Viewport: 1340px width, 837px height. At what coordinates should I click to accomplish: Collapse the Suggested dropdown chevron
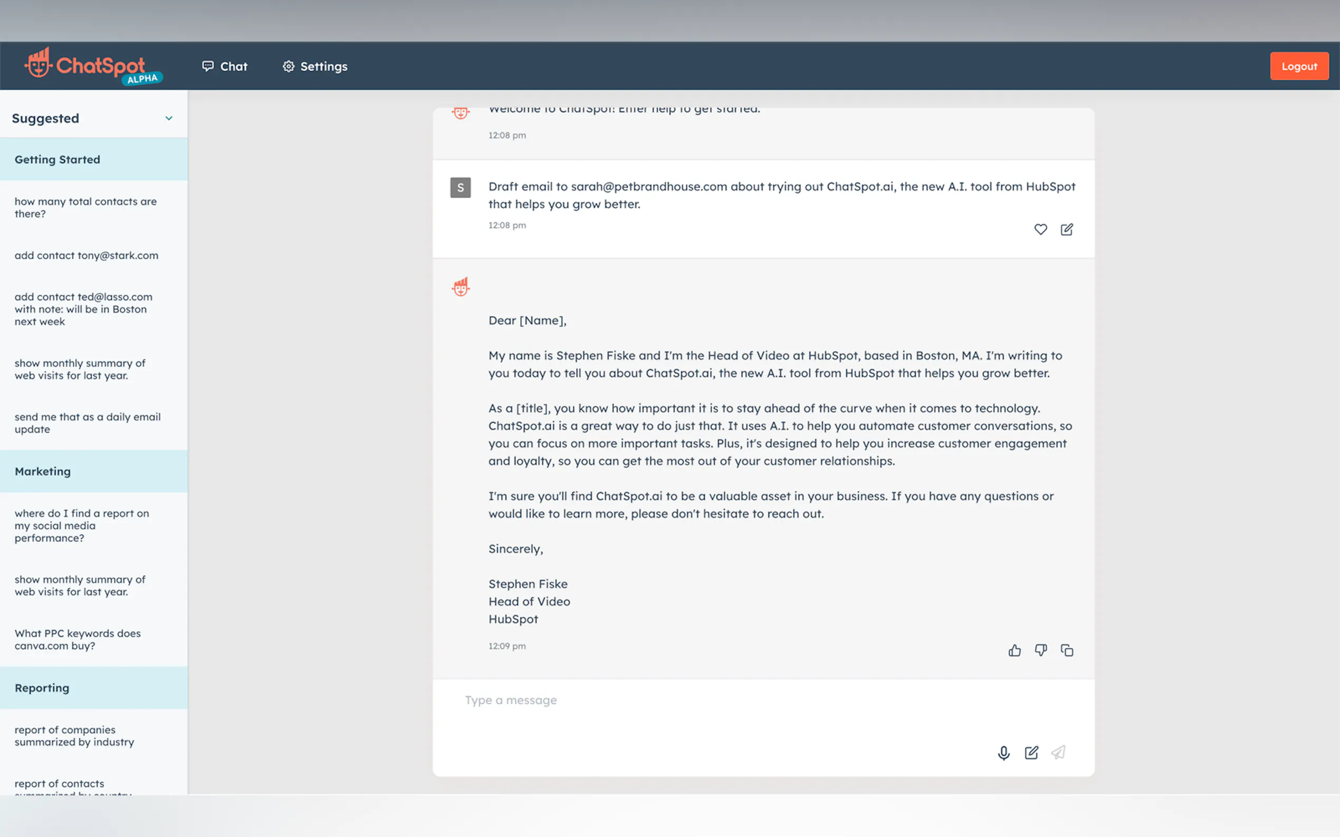click(x=169, y=119)
